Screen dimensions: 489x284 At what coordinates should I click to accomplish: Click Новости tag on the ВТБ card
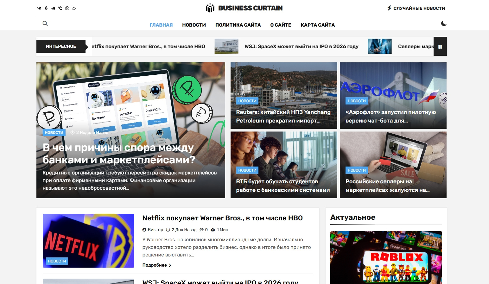click(247, 170)
